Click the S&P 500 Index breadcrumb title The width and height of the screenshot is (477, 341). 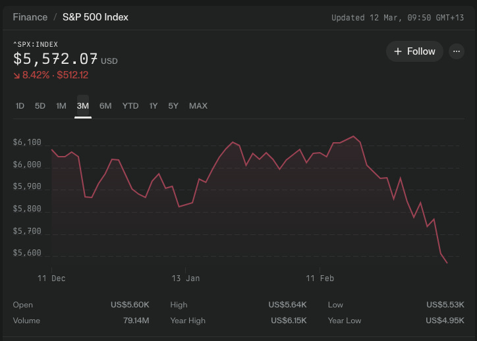[x=96, y=17]
